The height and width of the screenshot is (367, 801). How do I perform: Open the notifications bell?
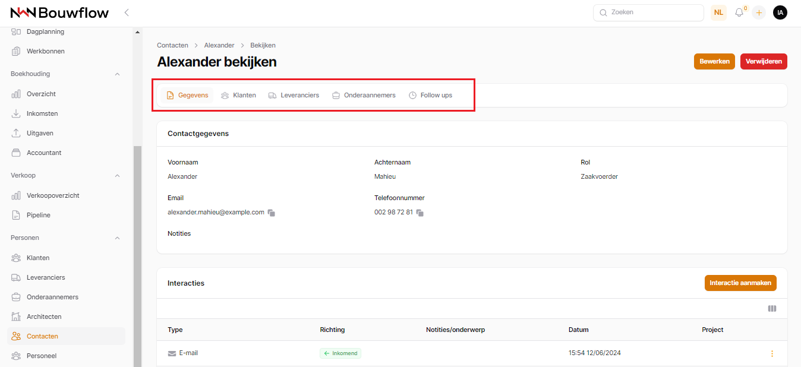tap(739, 12)
